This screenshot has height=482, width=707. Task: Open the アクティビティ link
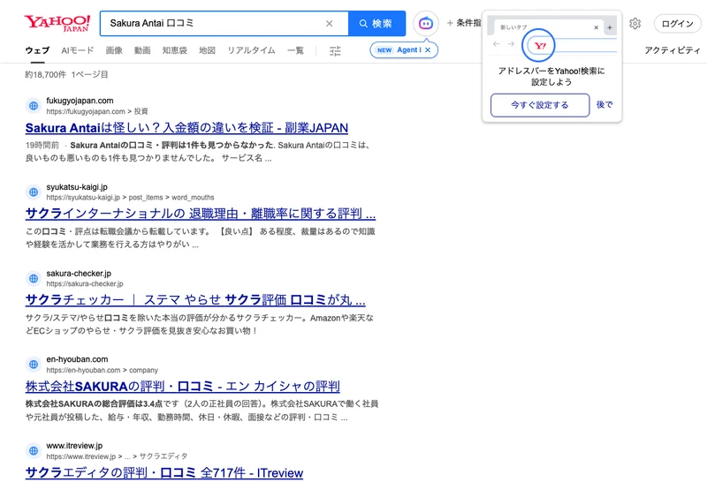673,50
